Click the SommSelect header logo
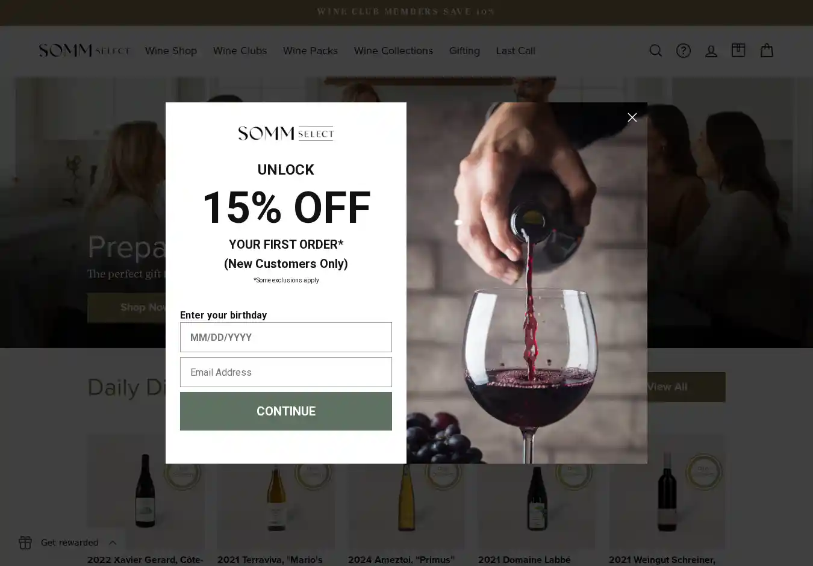 click(x=84, y=51)
